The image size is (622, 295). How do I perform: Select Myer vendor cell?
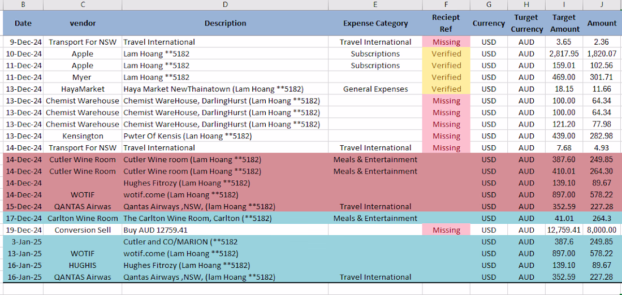pos(83,77)
